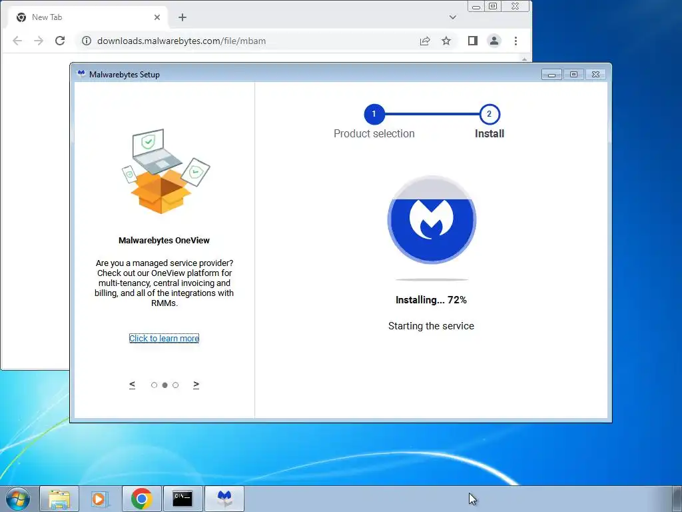This screenshot has height=512, width=682.
Task: Click the Malwarebytes OneView heading
Action: point(164,240)
